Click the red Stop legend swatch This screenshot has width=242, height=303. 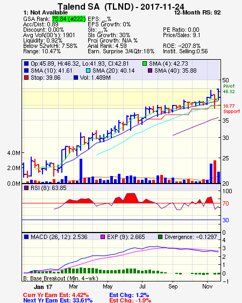(26, 77)
